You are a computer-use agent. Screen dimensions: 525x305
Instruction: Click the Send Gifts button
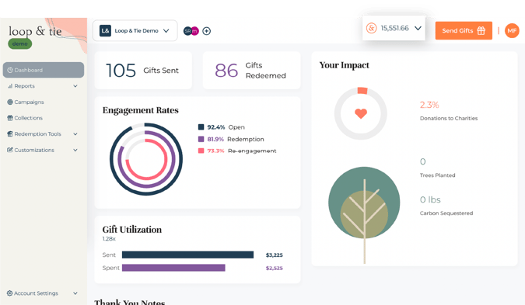pyautogui.click(x=464, y=31)
